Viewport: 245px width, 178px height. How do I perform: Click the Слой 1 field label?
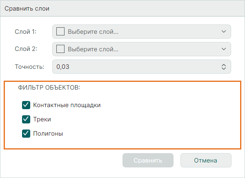[x=26, y=31]
